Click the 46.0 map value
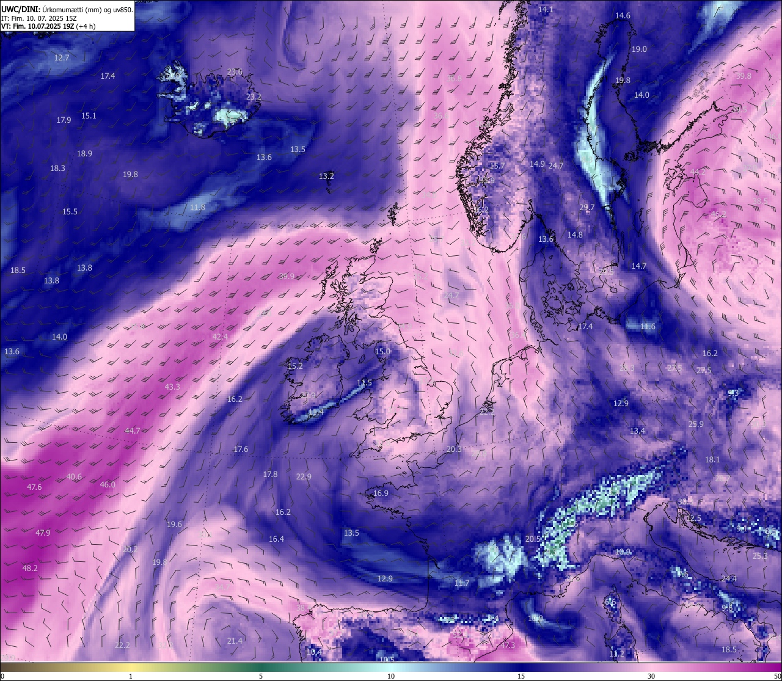The width and height of the screenshot is (782, 681). pos(108,485)
